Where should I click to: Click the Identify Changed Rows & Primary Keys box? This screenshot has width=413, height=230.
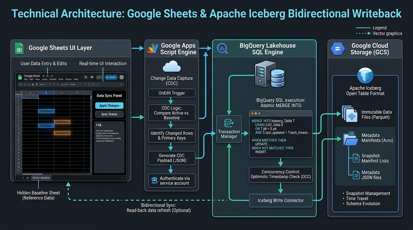click(x=172, y=135)
